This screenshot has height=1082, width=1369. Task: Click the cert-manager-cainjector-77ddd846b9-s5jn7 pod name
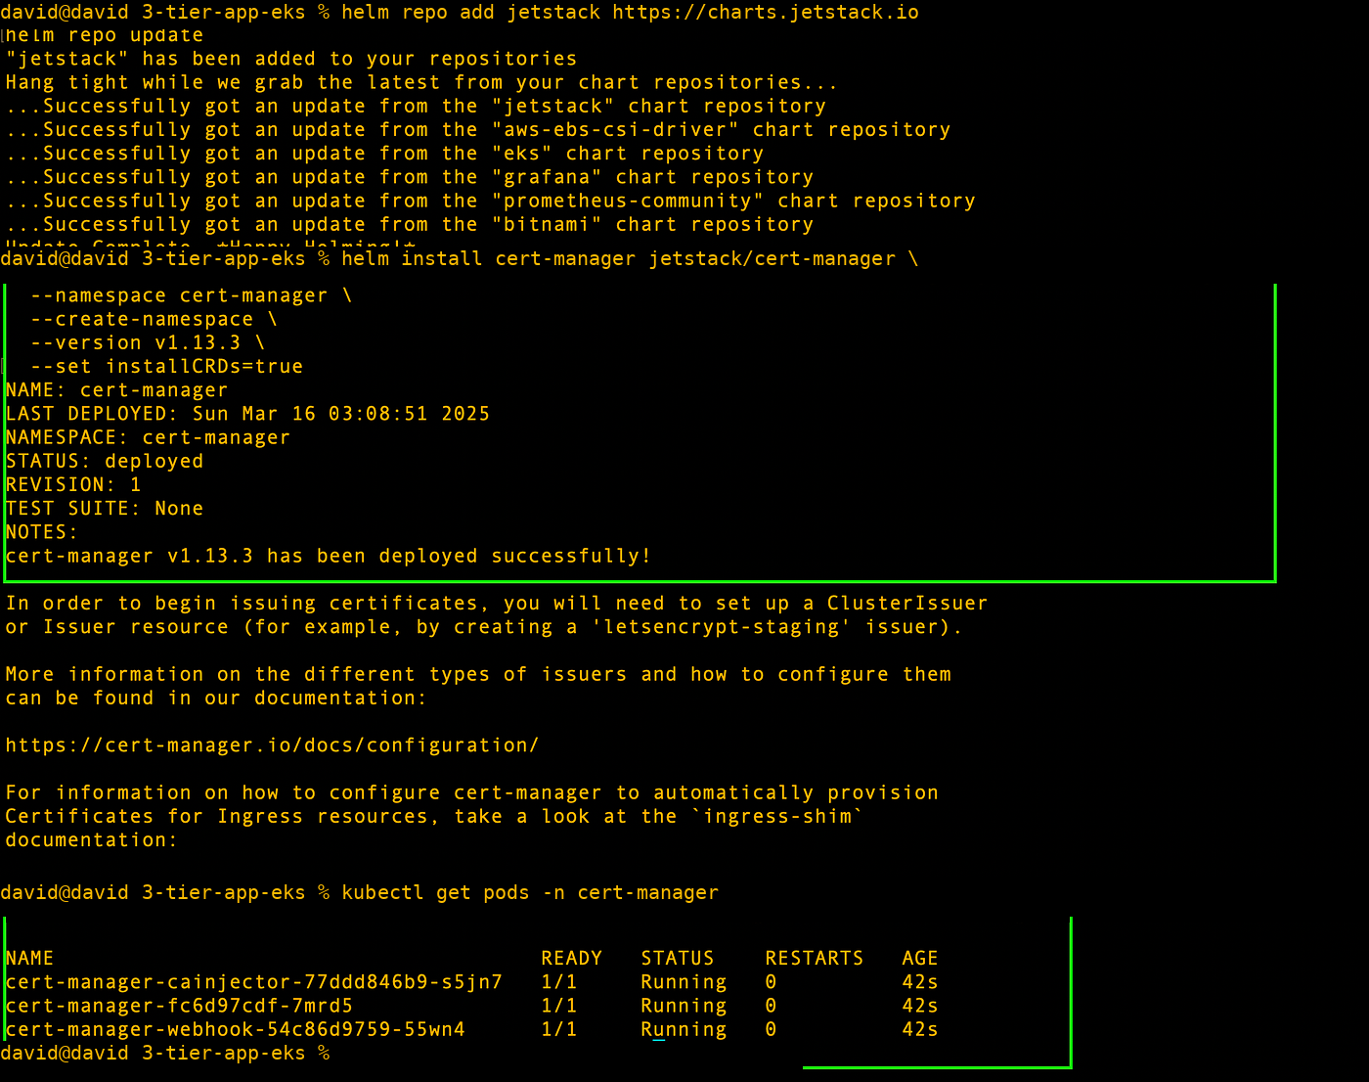[x=254, y=982]
